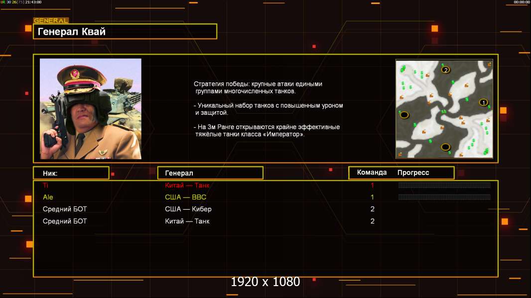
Task: Click team number 1 in Ale's row
Action: click(x=373, y=197)
